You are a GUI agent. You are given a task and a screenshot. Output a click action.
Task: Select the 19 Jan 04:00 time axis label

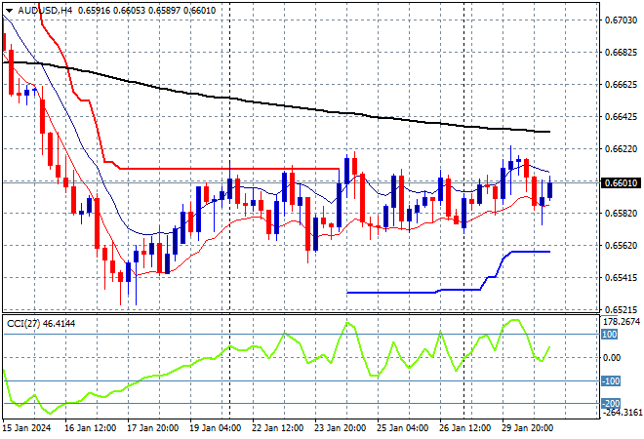(216, 428)
